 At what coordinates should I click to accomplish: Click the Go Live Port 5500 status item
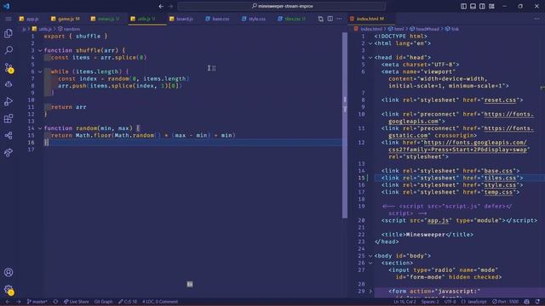point(505,302)
